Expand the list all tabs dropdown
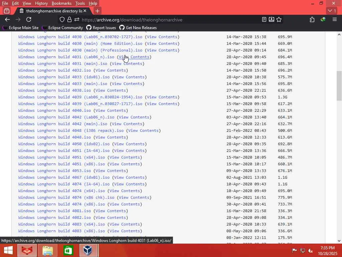Viewport: 342px width, 257px height. 332,11
